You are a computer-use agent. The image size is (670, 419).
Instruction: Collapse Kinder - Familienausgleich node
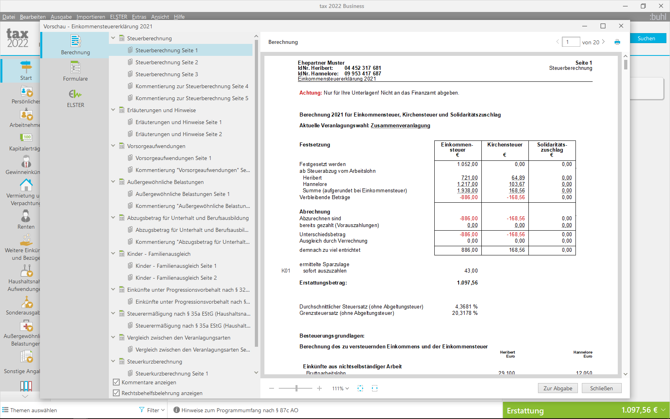click(113, 254)
